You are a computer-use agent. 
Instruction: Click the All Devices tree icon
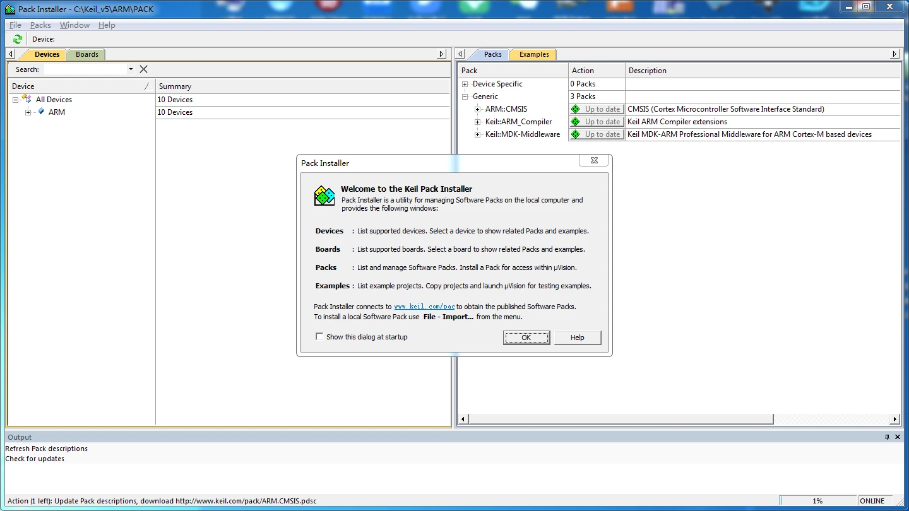coord(27,99)
